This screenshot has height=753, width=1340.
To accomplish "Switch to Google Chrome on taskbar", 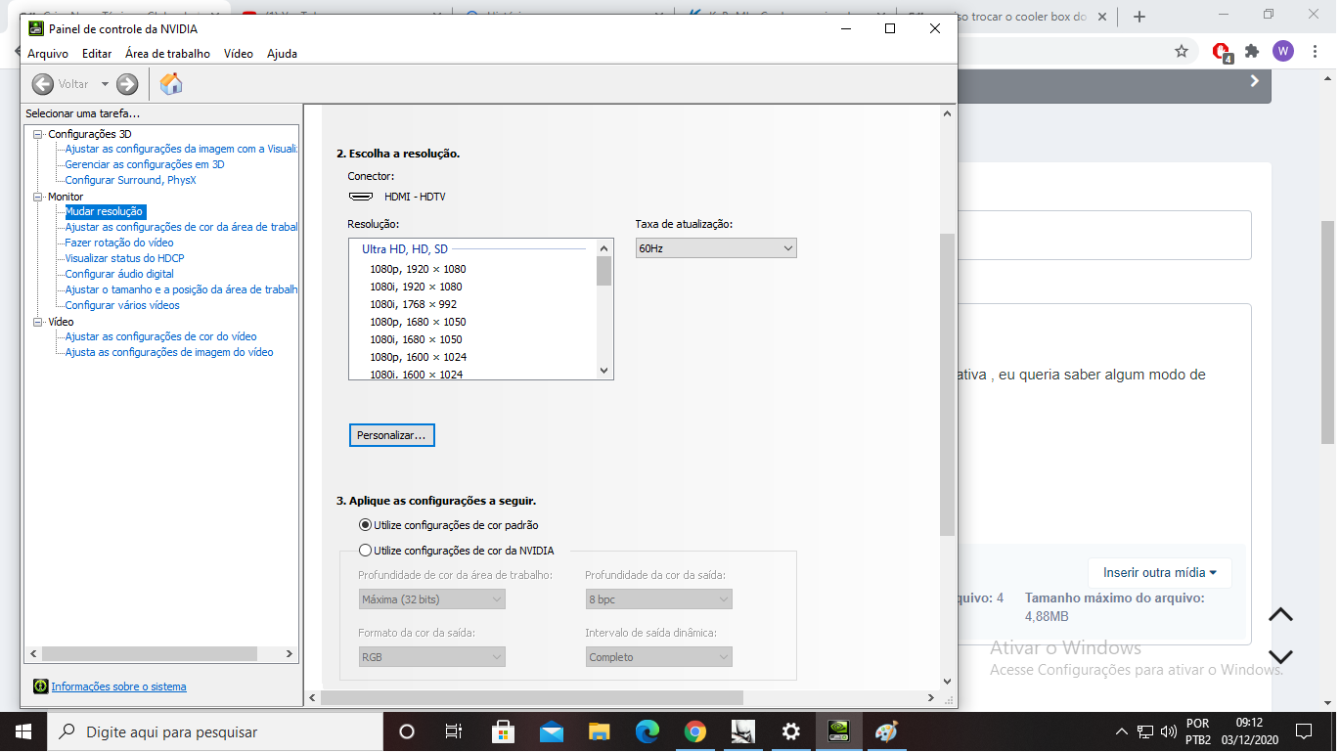I will 694,731.
